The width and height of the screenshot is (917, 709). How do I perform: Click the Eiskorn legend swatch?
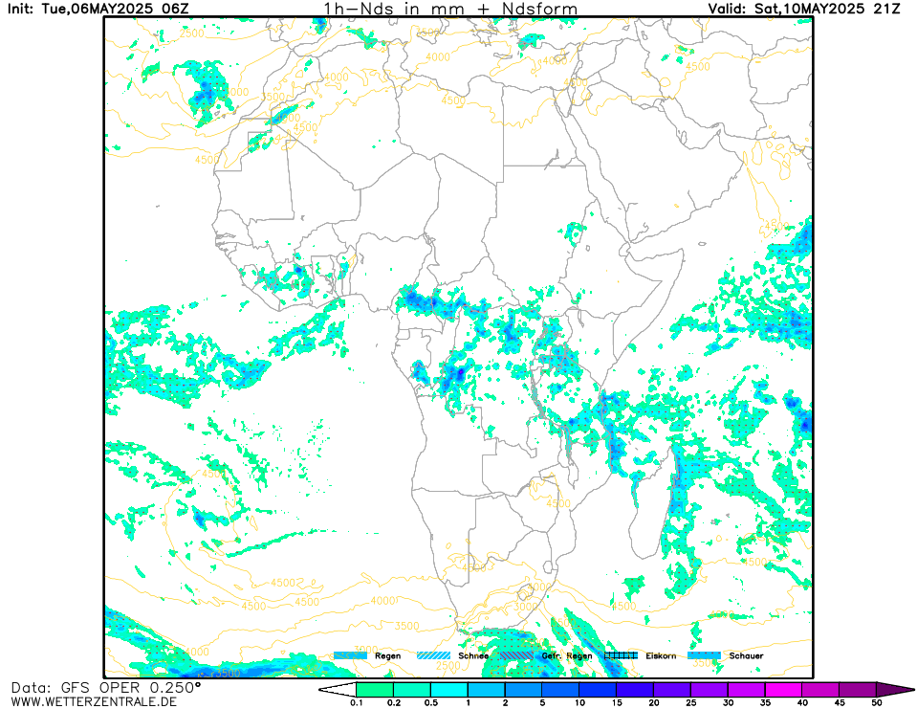pos(622,655)
